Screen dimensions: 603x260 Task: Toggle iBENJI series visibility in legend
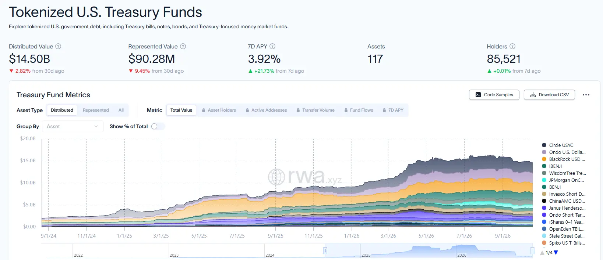coord(552,166)
